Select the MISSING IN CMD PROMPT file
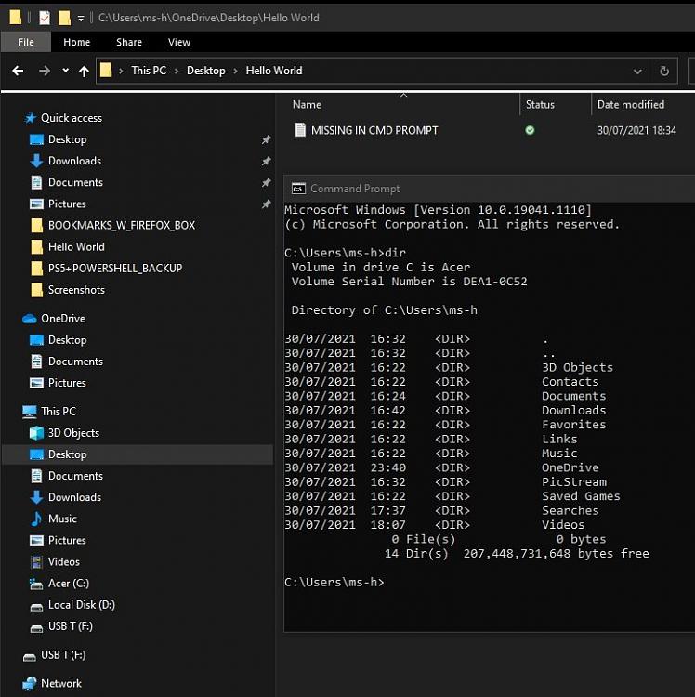The image size is (695, 697). 374,130
